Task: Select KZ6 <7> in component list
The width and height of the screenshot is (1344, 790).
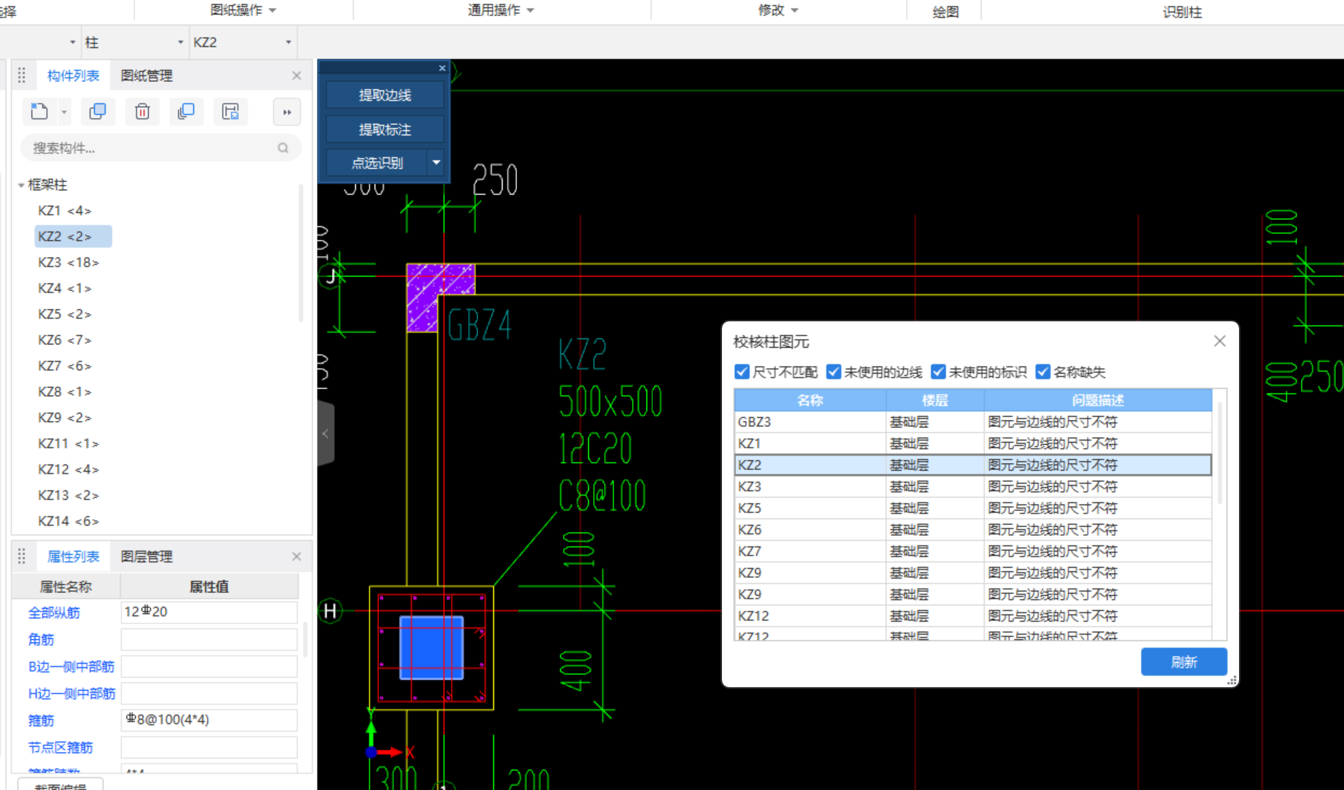Action: click(65, 340)
